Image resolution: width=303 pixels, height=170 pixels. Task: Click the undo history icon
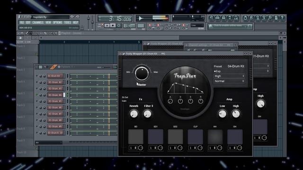tap(245, 18)
